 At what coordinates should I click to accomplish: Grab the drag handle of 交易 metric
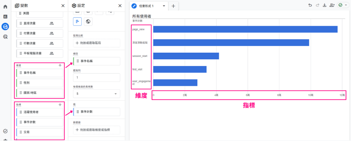click(x=20, y=132)
